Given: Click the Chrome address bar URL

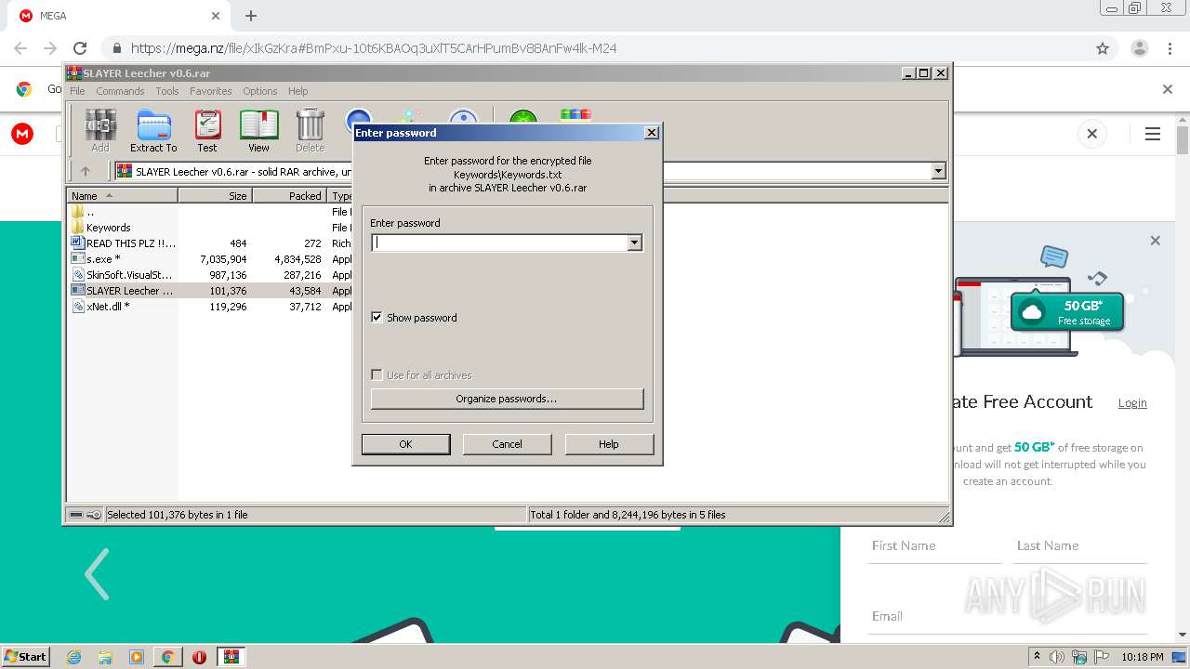Looking at the screenshot, I should pos(374,48).
